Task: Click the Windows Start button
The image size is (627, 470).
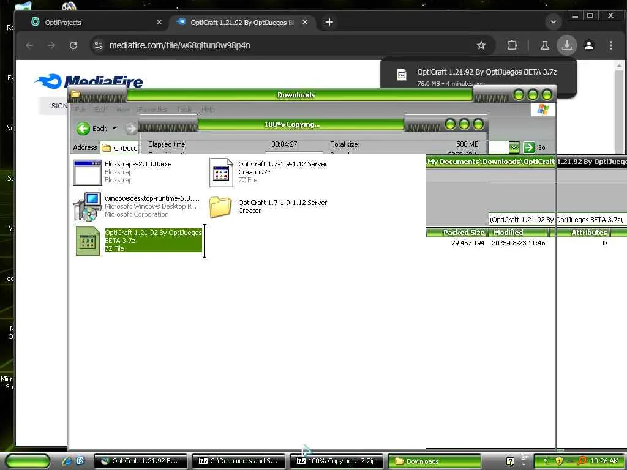Action: (27, 461)
